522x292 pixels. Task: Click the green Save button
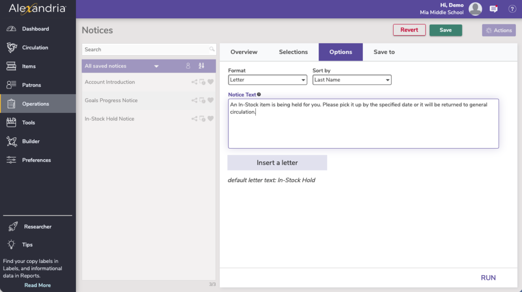coord(446,30)
